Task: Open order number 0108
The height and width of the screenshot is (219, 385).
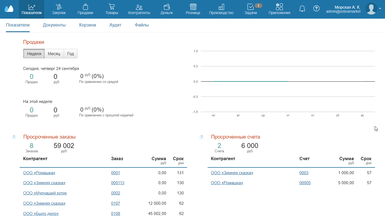Action: [116, 214]
